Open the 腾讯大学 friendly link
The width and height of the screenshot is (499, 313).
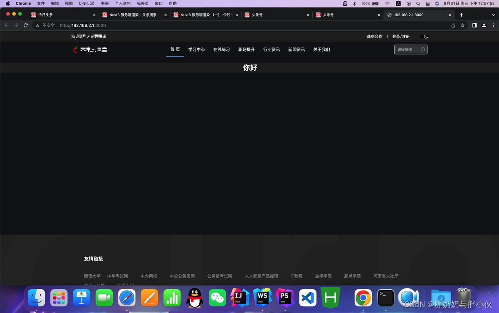click(x=92, y=276)
